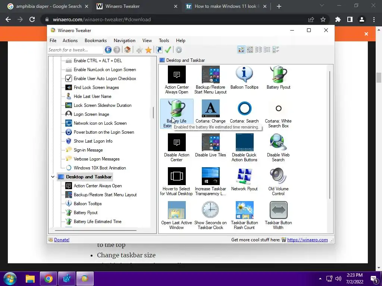Click the tree horizontal scrollbar

click(95, 230)
